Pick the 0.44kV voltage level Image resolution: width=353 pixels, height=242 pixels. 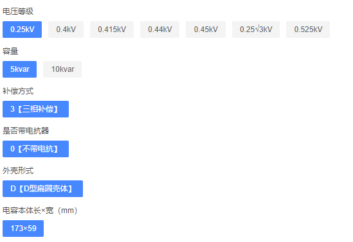pos(160,30)
